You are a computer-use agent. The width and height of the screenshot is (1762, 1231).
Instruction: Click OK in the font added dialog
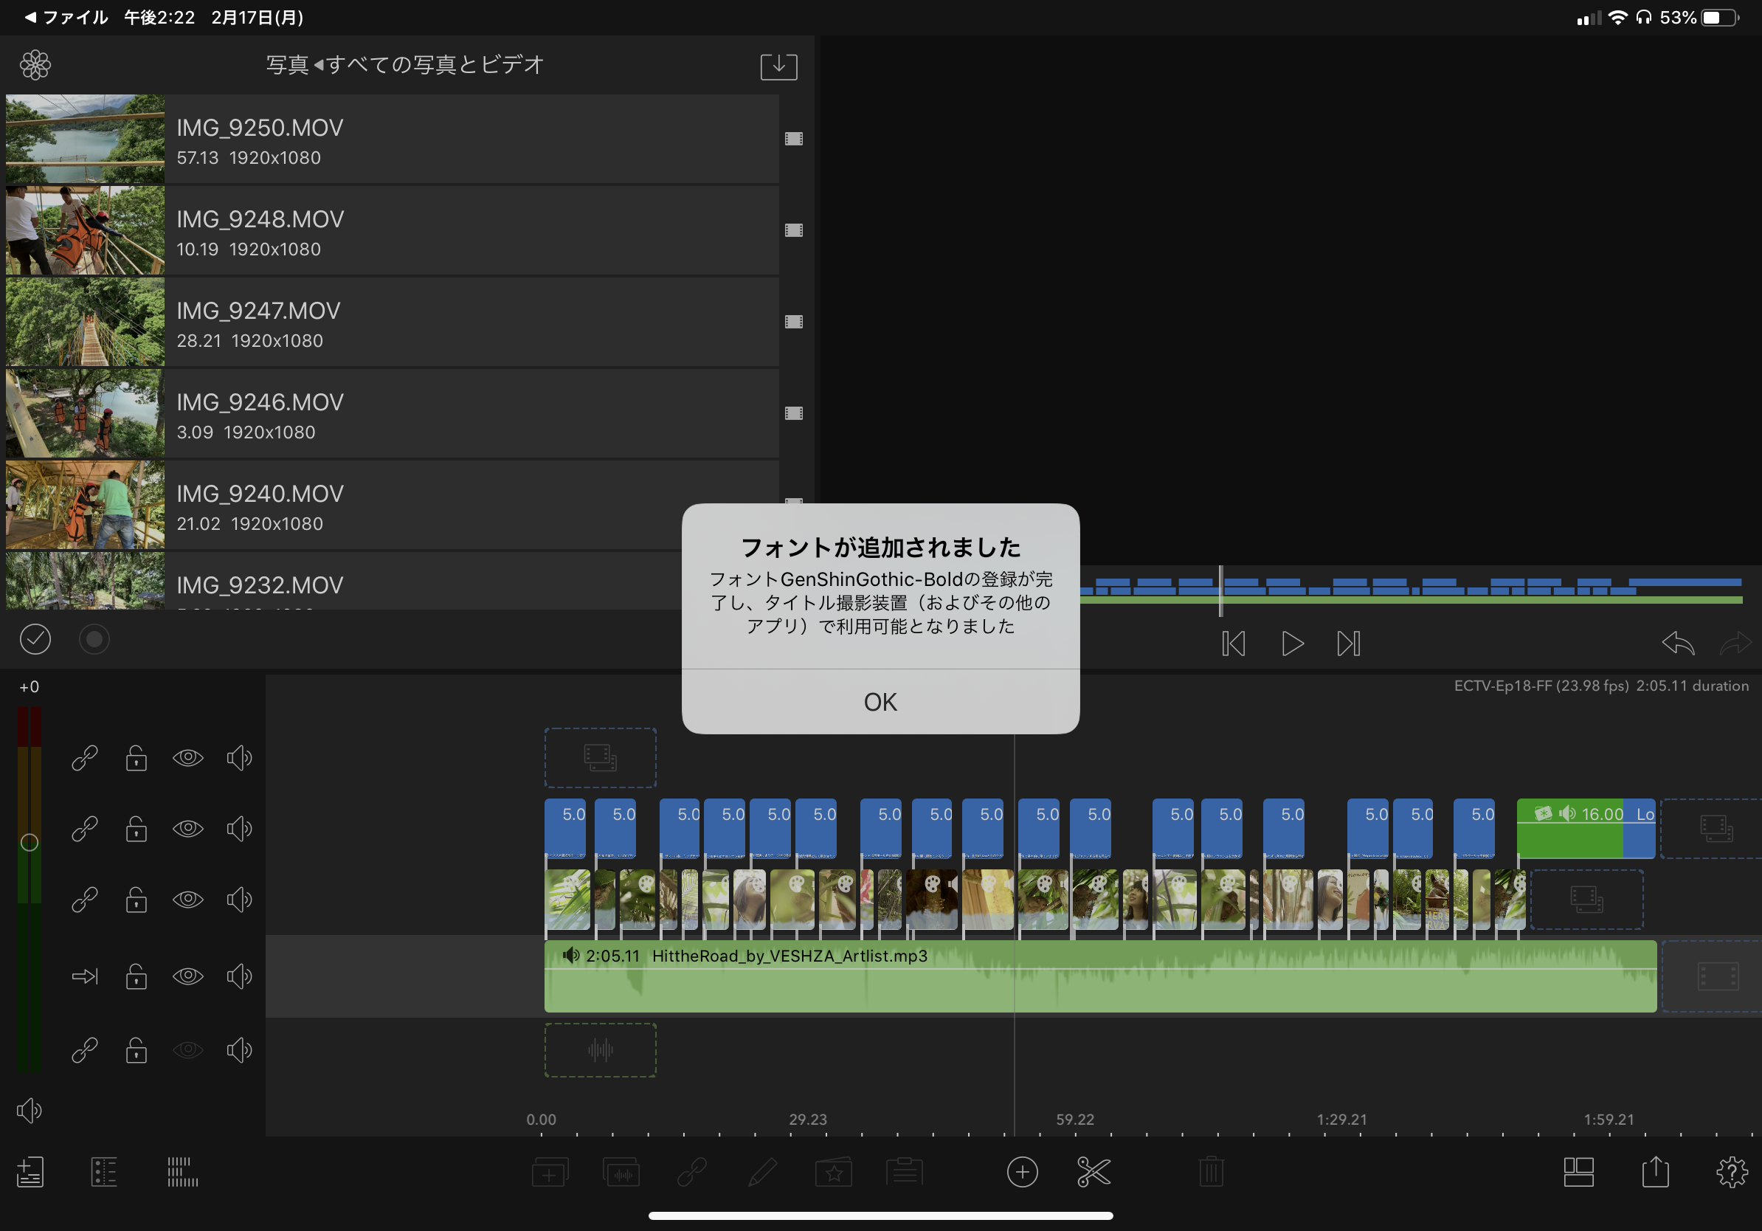(880, 701)
